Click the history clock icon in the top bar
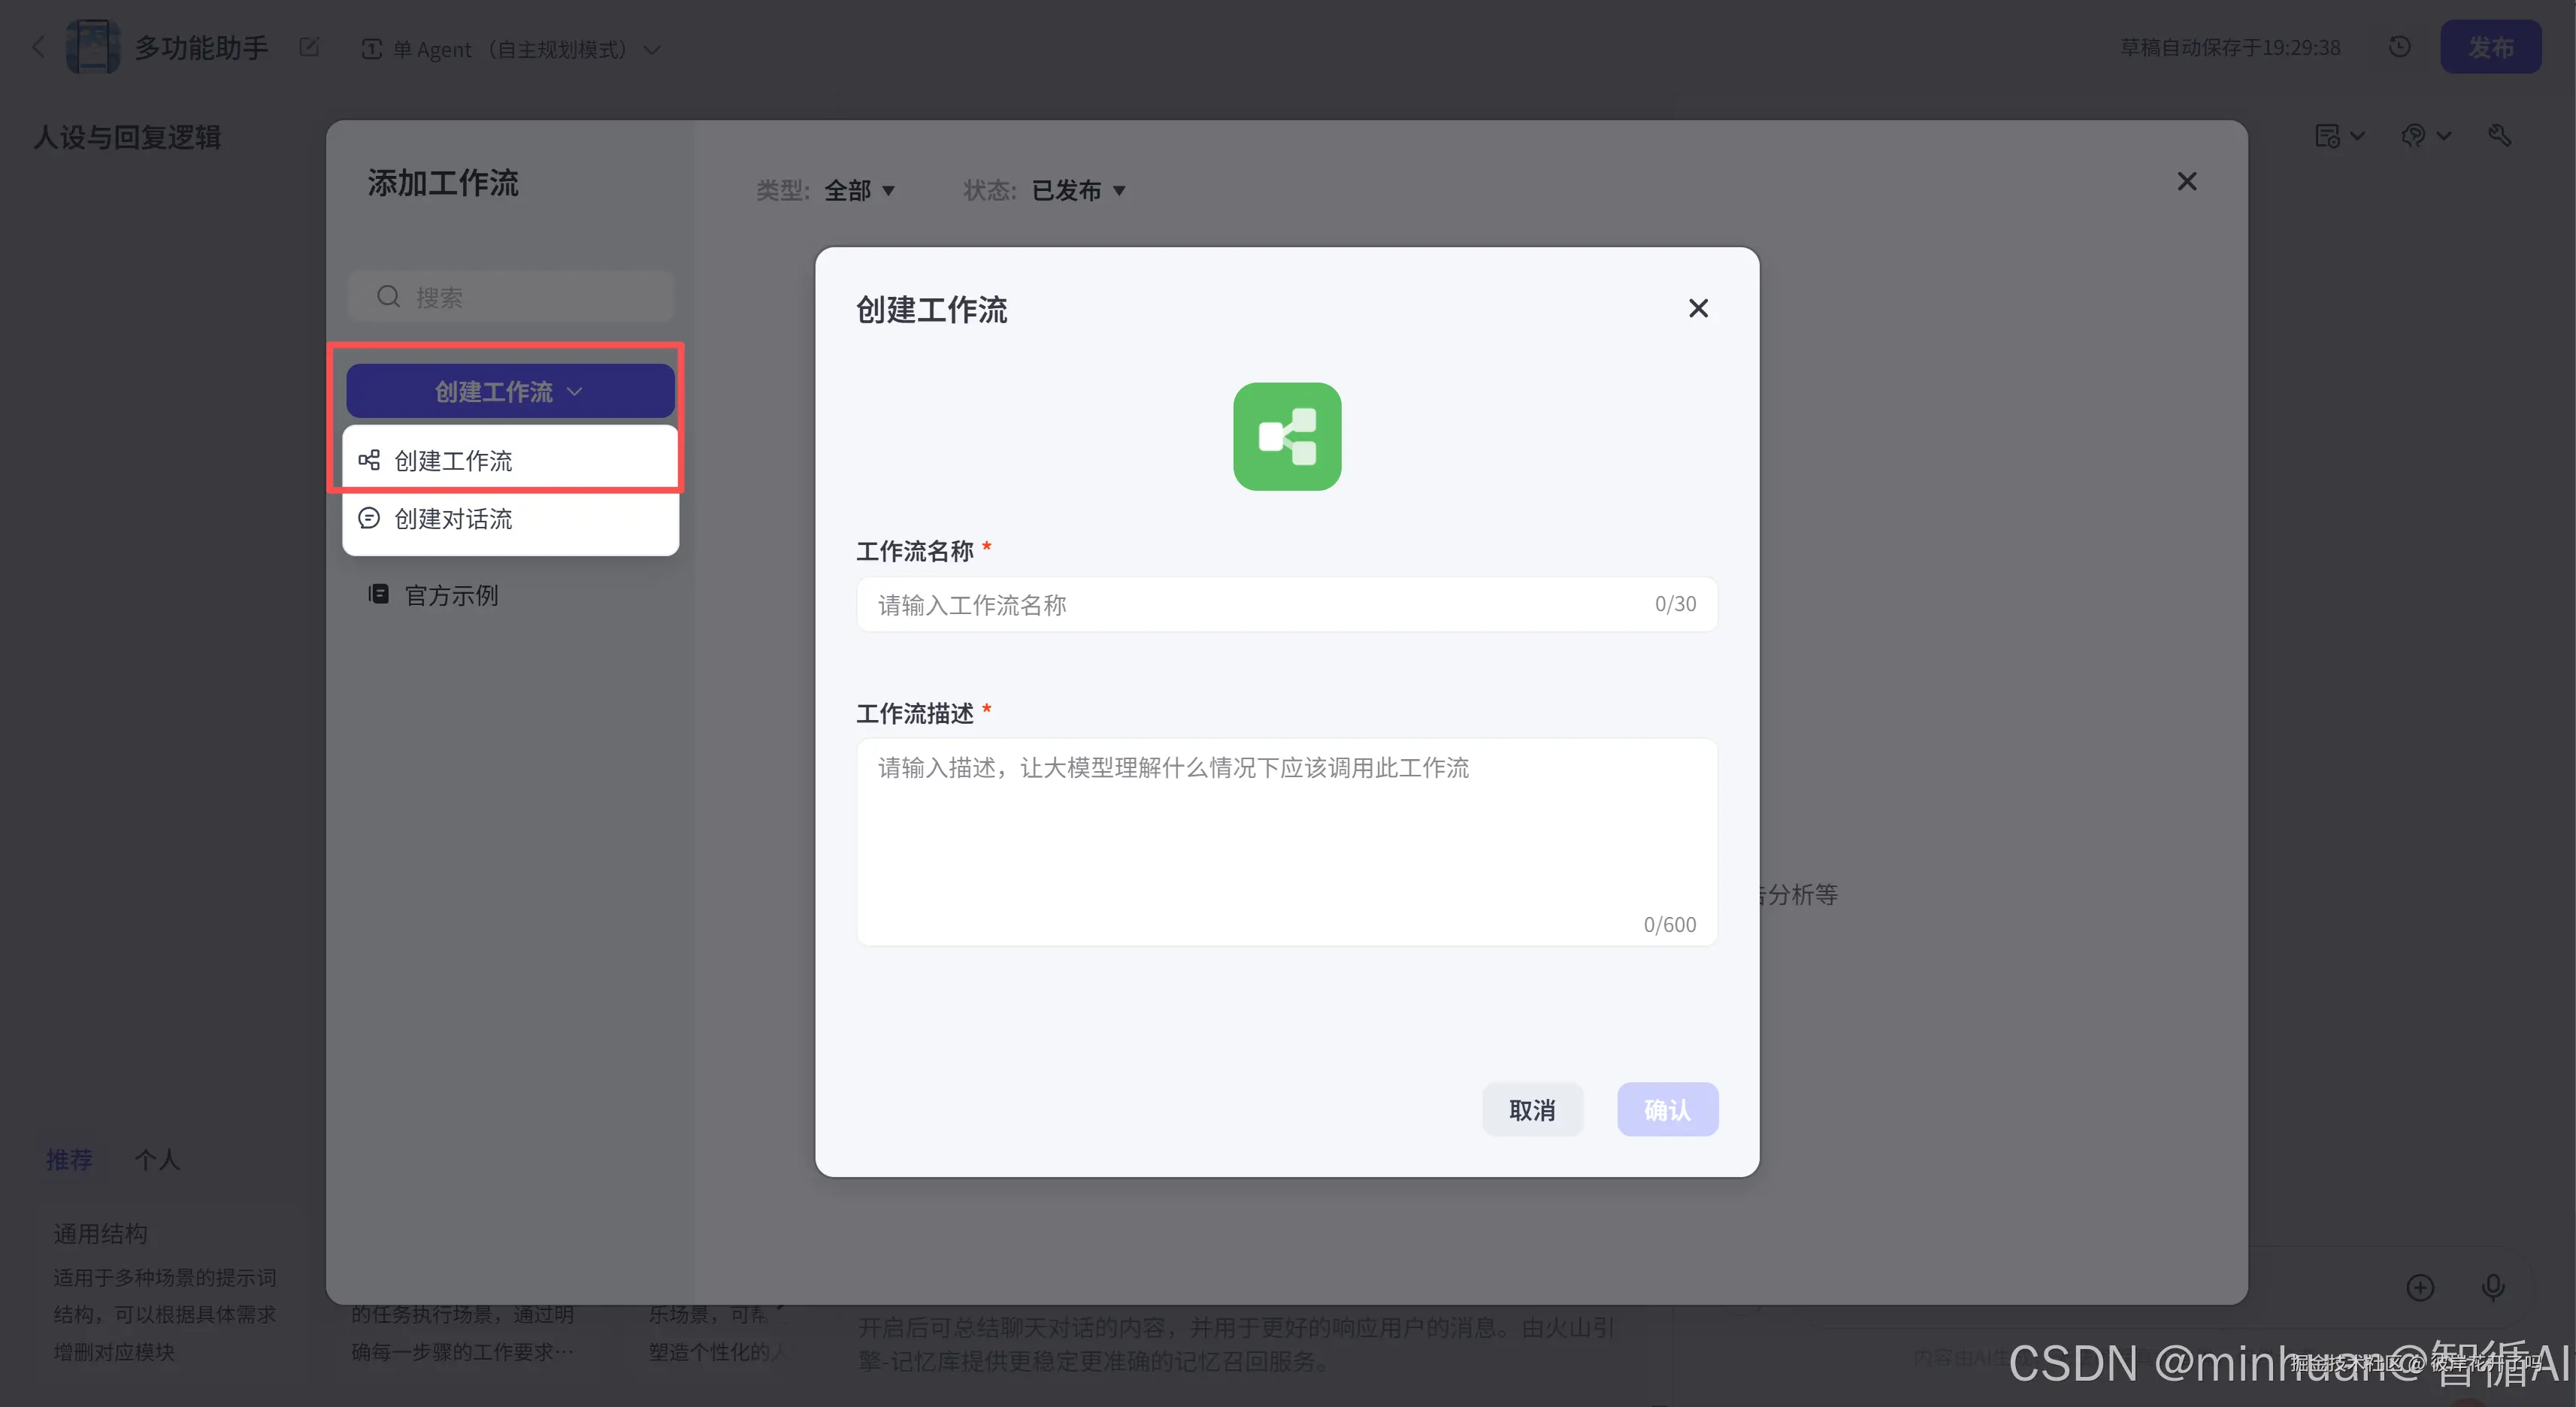 pyautogui.click(x=2399, y=47)
